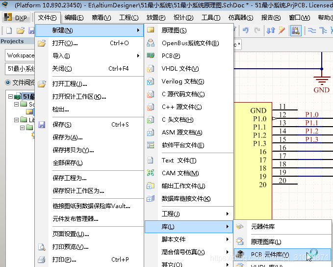The width and height of the screenshot is (333, 267).
Task: Click the open folder icon in toolbar
Action: [x=21, y=30]
